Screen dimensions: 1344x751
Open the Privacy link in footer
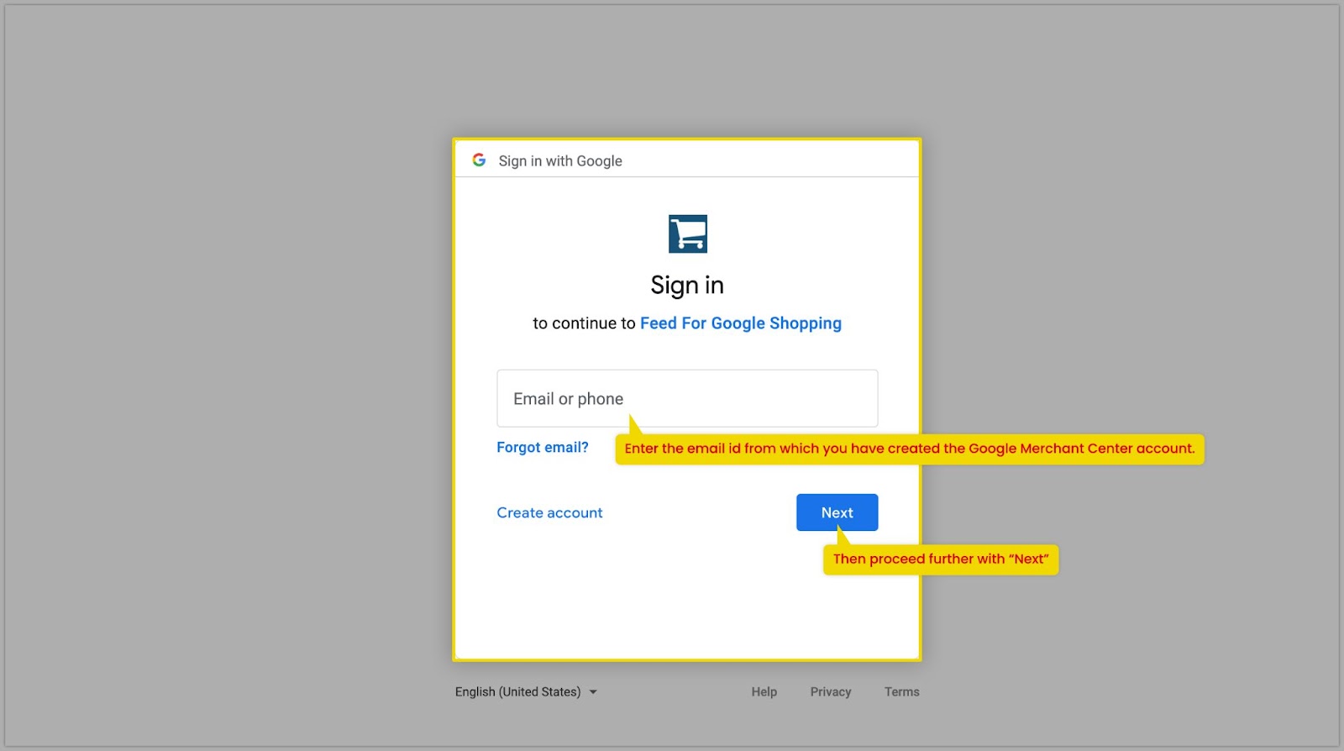point(831,692)
